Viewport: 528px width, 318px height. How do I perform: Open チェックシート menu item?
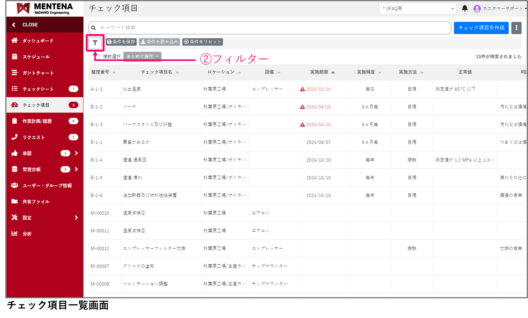[x=38, y=89]
